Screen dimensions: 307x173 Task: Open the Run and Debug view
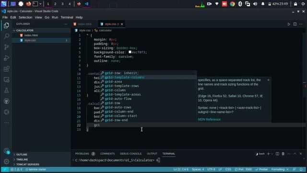click(6, 58)
